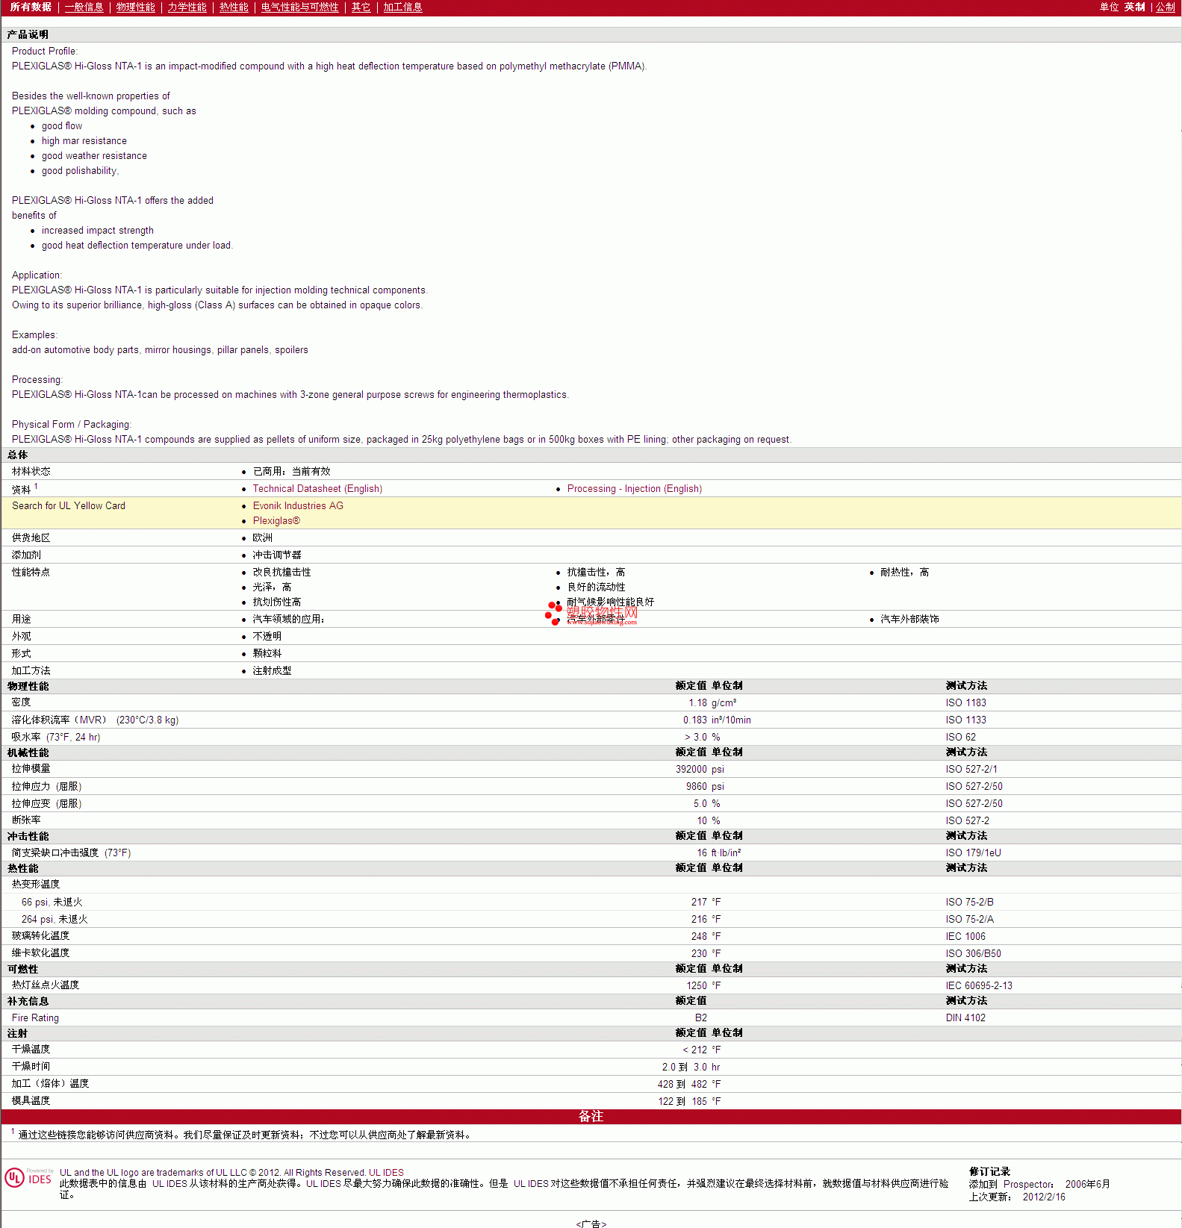Image resolution: width=1182 pixels, height=1228 pixels.
Task: Click the 密度 row label
Action: coord(22,702)
